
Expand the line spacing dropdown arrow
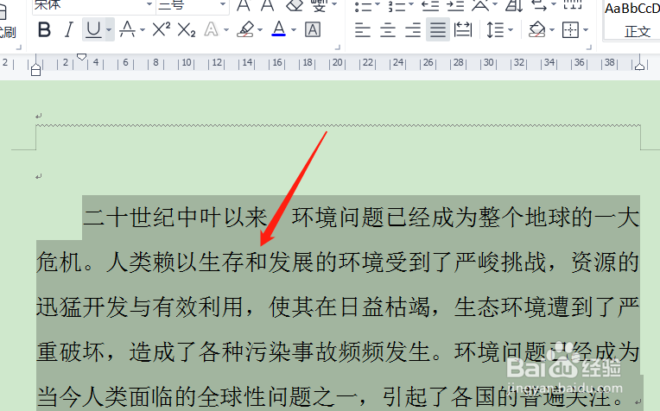511,30
